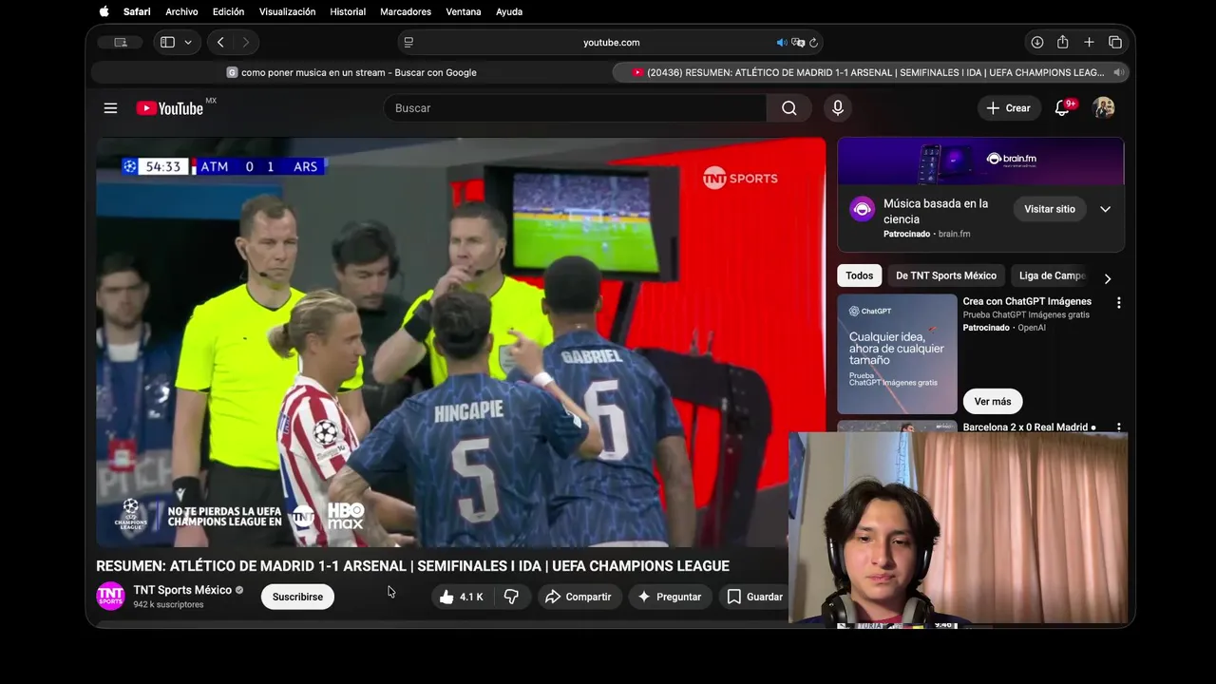Image resolution: width=1216 pixels, height=684 pixels.
Task: Reload the page in address bar
Action: pyautogui.click(x=813, y=43)
